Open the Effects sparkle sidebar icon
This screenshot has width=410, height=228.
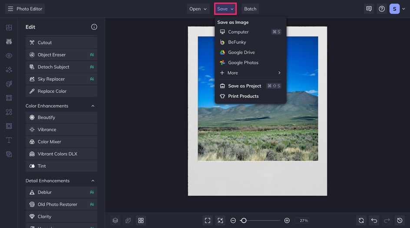click(x=9, y=70)
